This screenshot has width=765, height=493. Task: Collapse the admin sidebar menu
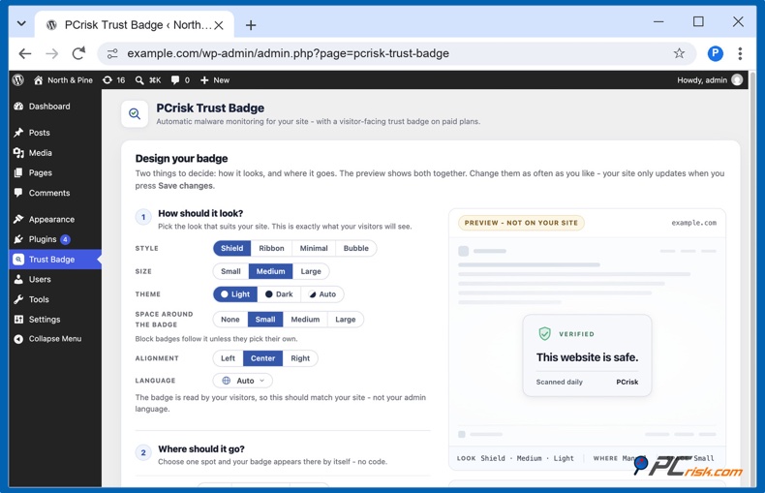[x=55, y=339]
